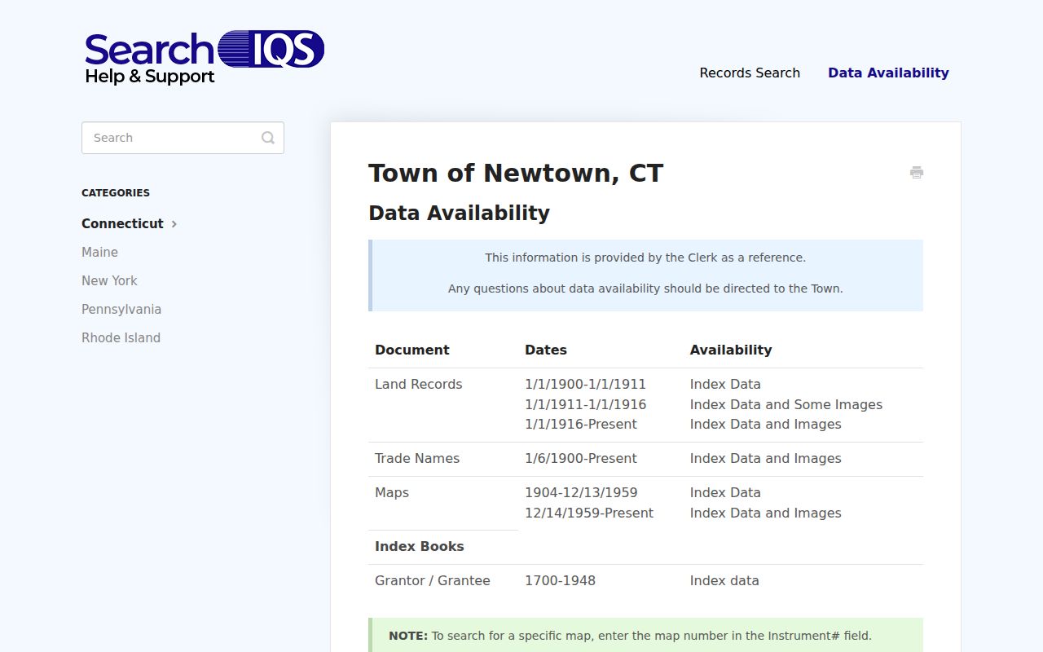Expand the Connecticut category chevron

click(x=174, y=223)
